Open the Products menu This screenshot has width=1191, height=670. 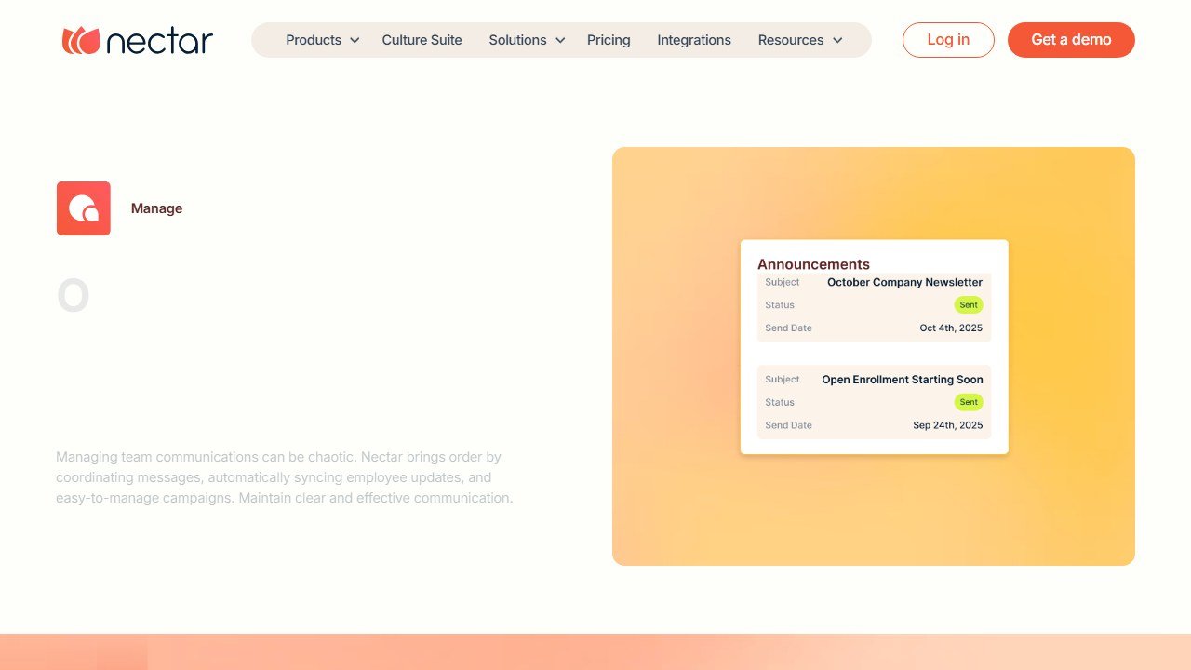314,40
